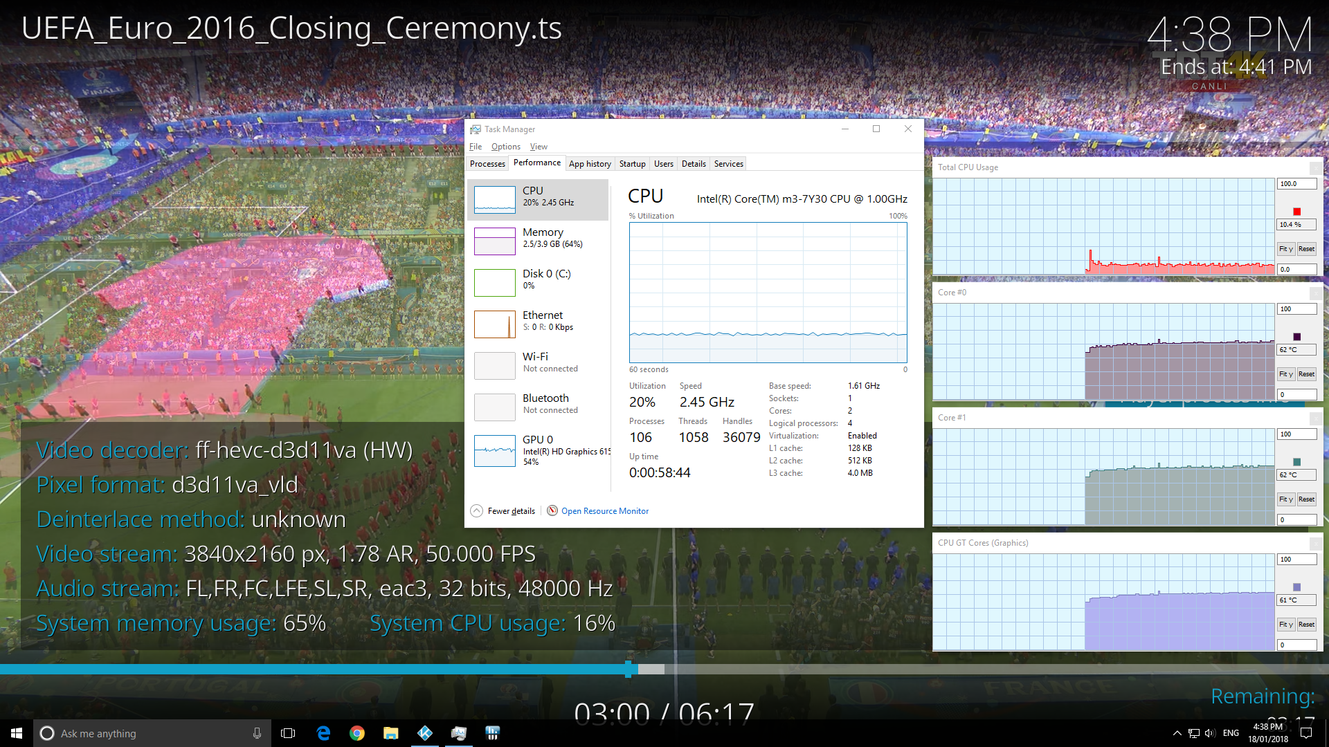Select Bluetooth in Task Manager sidebar
Image resolution: width=1329 pixels, height=747 pixels.
click(x=538, y=407)
